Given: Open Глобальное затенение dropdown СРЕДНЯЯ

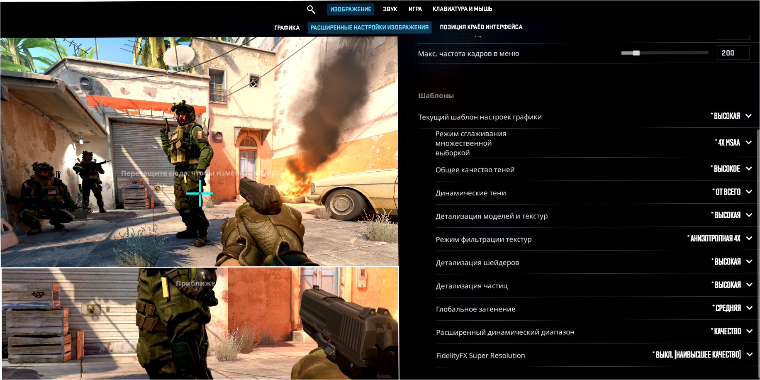Looking at the screenshot, I should pyautogui.click(x=732, y=308).
